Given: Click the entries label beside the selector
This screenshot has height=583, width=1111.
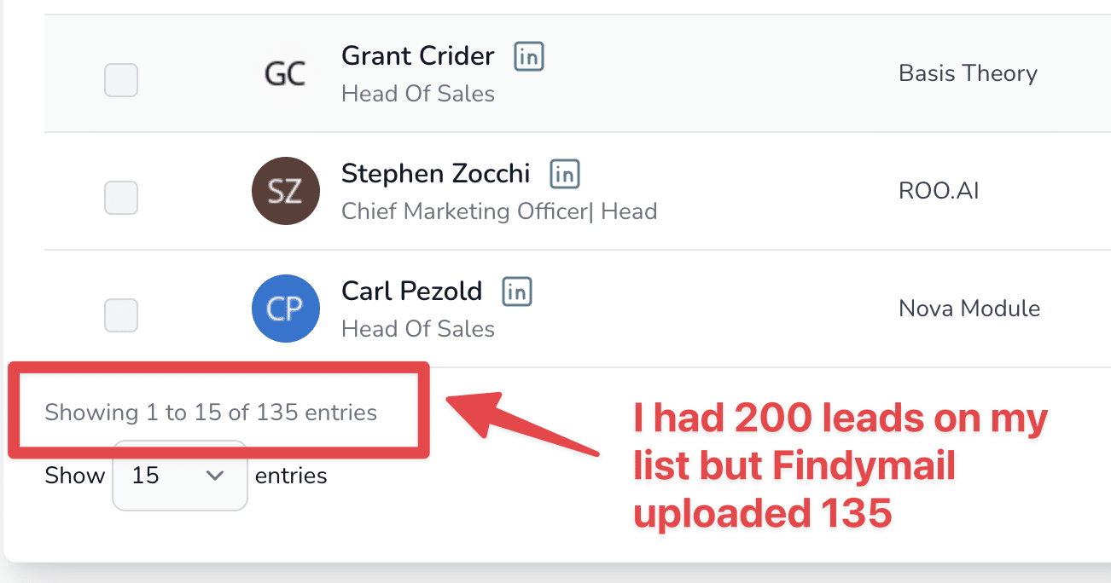Looking at the screenshot, I should pos(291,476).
